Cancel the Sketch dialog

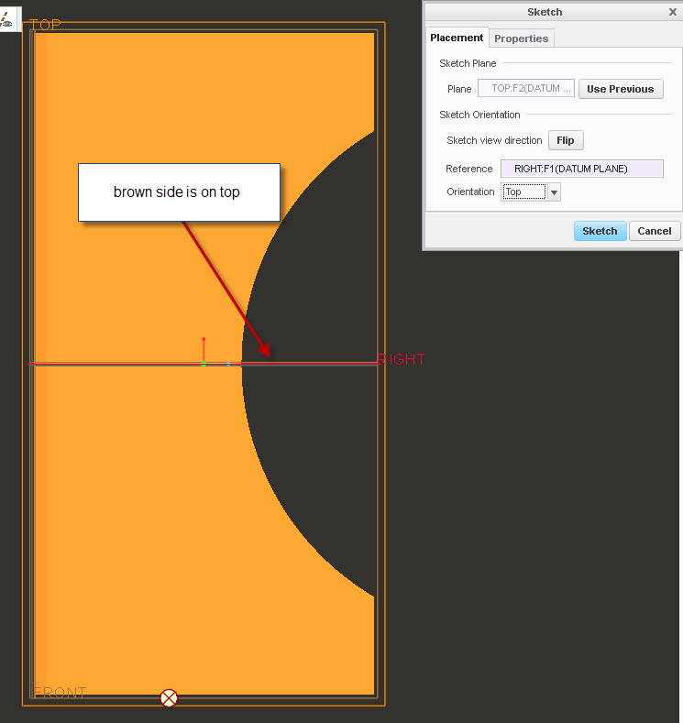[x=655, y=231]
